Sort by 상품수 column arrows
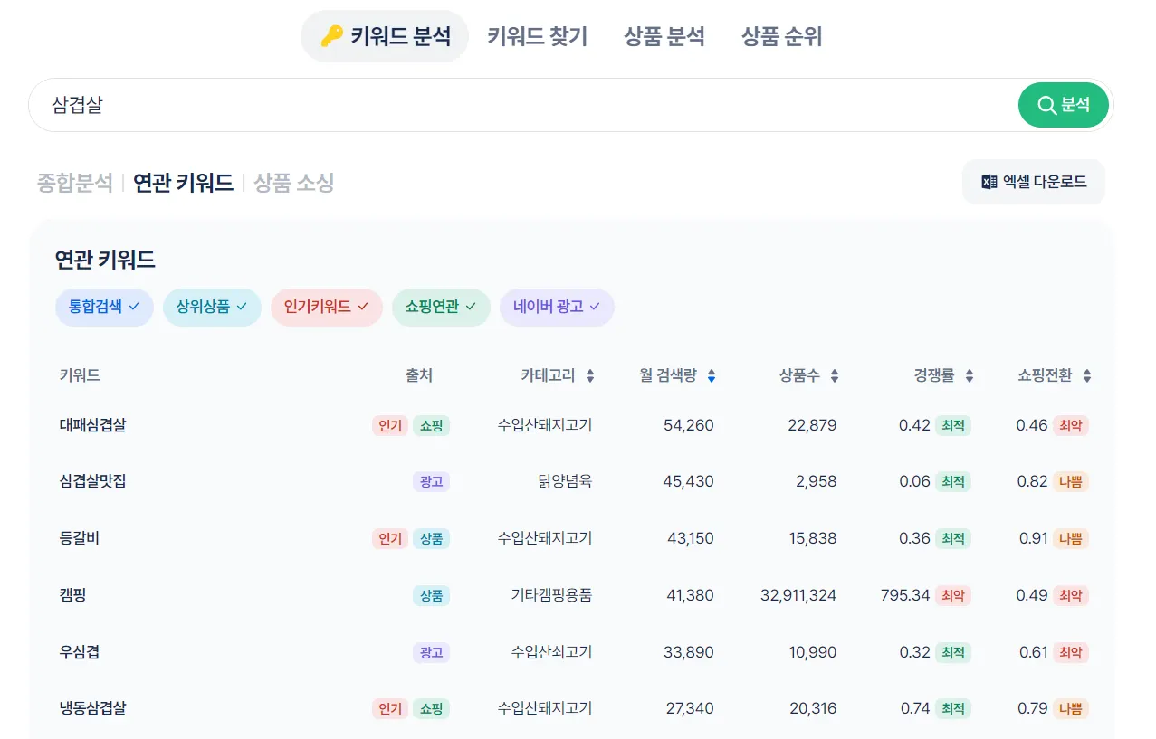1156x739 pixels. click(835, 376)
